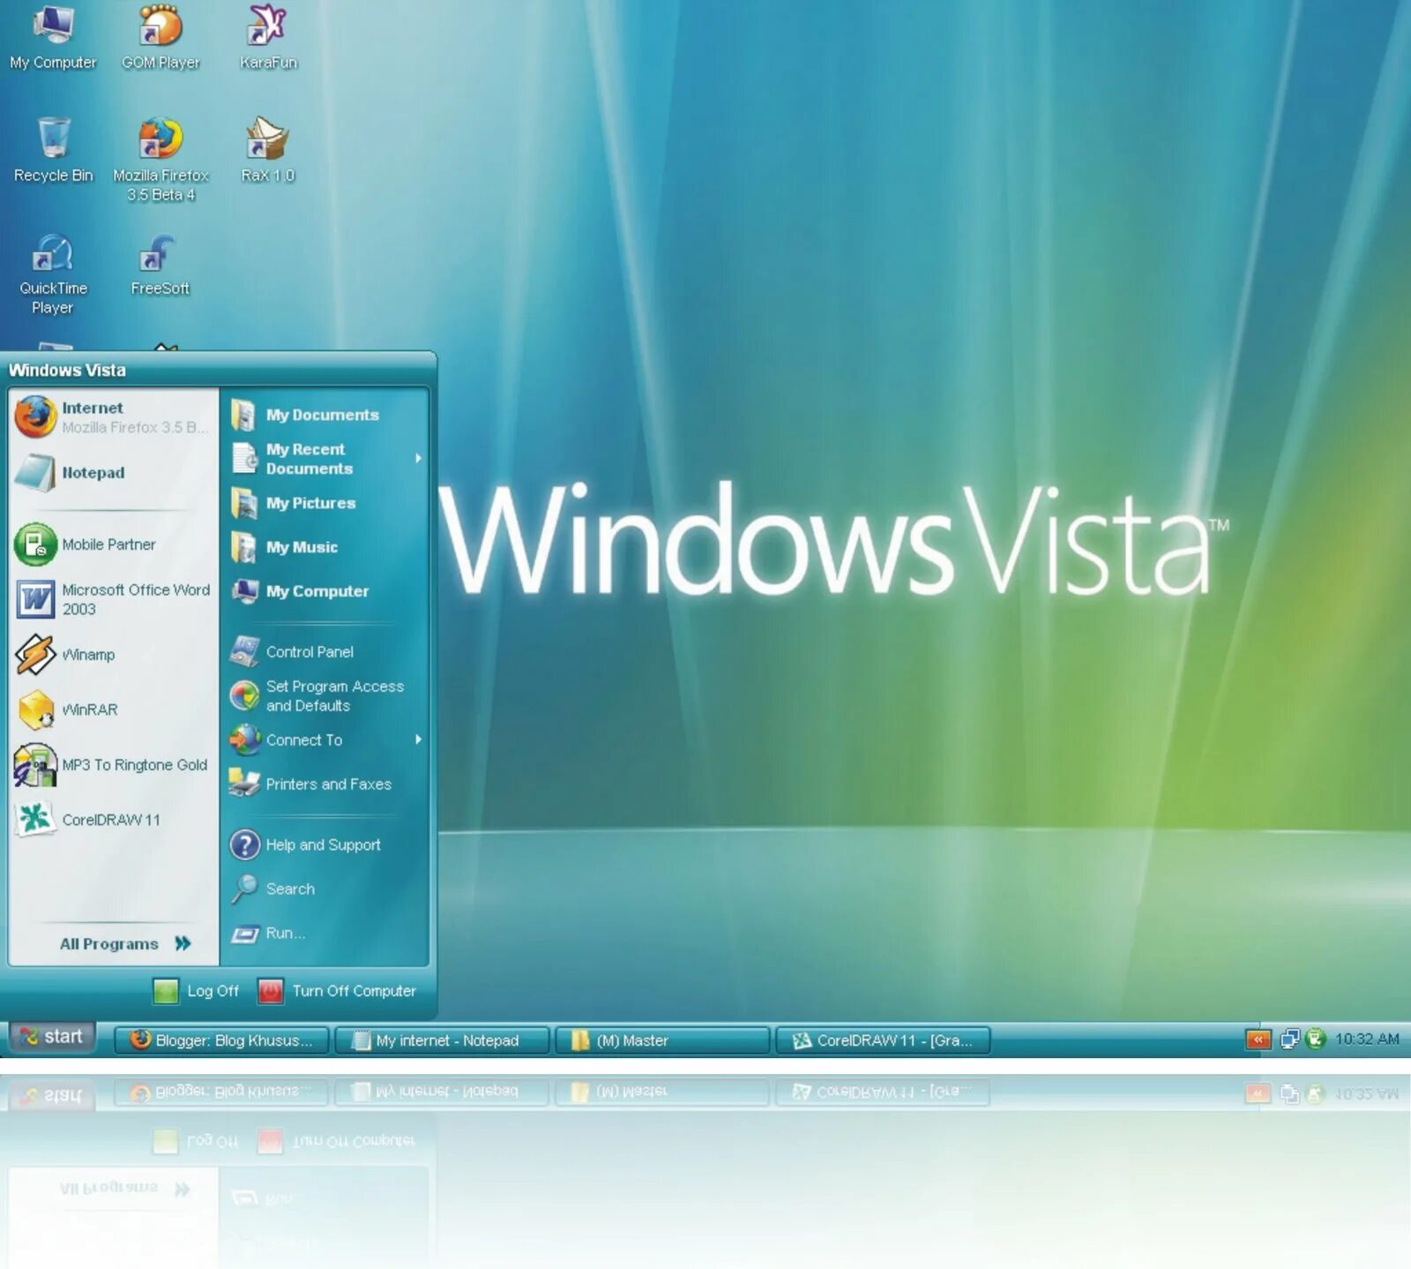Viewport: 1411px width, 1269px height.
Task: Open network connection tray icon
Action: tap(1289, 1040)
